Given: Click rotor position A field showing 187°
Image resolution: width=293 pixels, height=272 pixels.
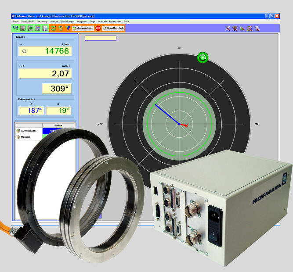Looking at the screenshot, I should click(31, 111).
